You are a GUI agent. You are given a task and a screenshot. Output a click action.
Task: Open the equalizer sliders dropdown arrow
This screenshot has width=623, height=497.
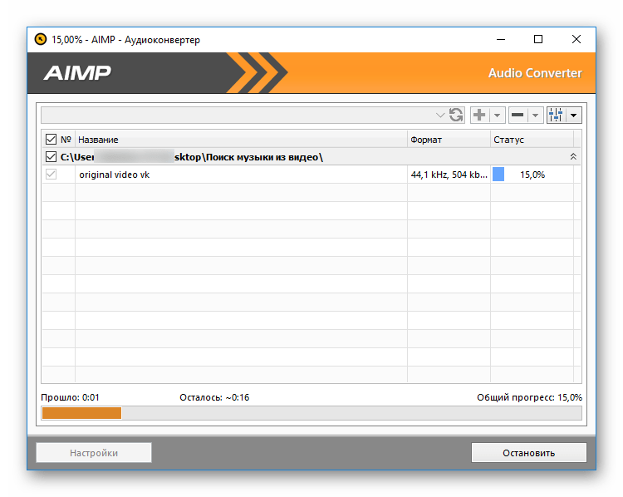pyautogui.click(x=573, y=116)
